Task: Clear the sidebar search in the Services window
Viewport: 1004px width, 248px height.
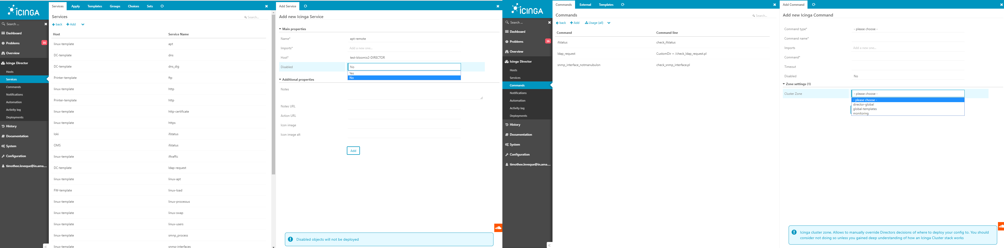Action: click(46, 24)
